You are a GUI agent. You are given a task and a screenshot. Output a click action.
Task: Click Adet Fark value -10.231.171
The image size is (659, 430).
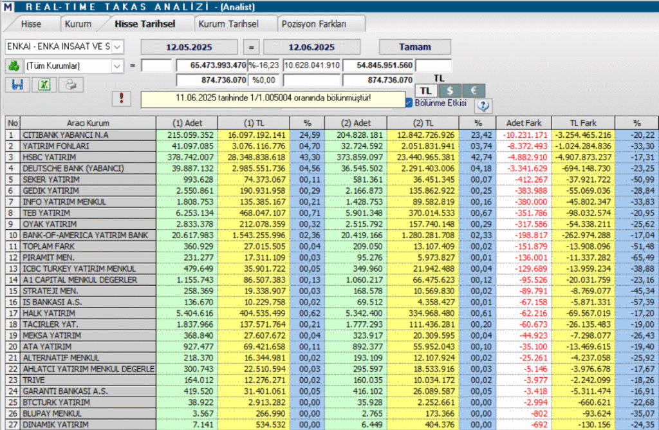pos(525,135)
